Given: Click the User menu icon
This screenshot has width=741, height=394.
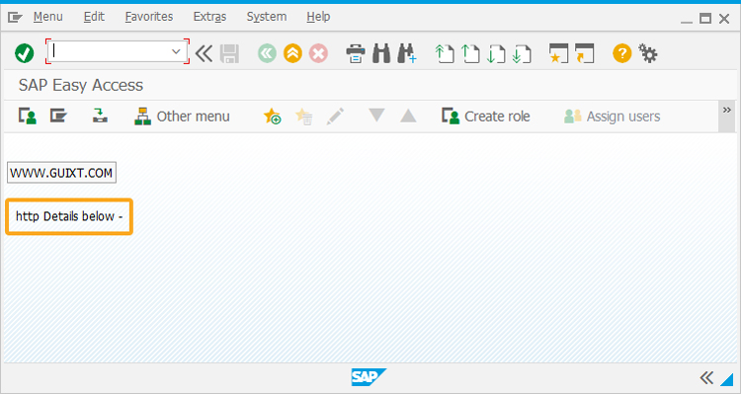Looking at the screenshot, I should point(28,116).
